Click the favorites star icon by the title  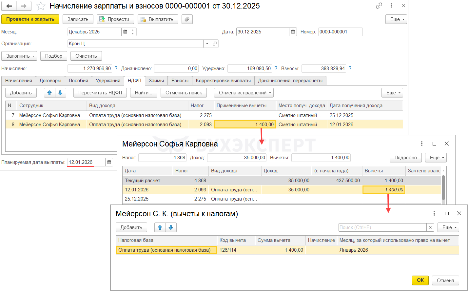41,6
